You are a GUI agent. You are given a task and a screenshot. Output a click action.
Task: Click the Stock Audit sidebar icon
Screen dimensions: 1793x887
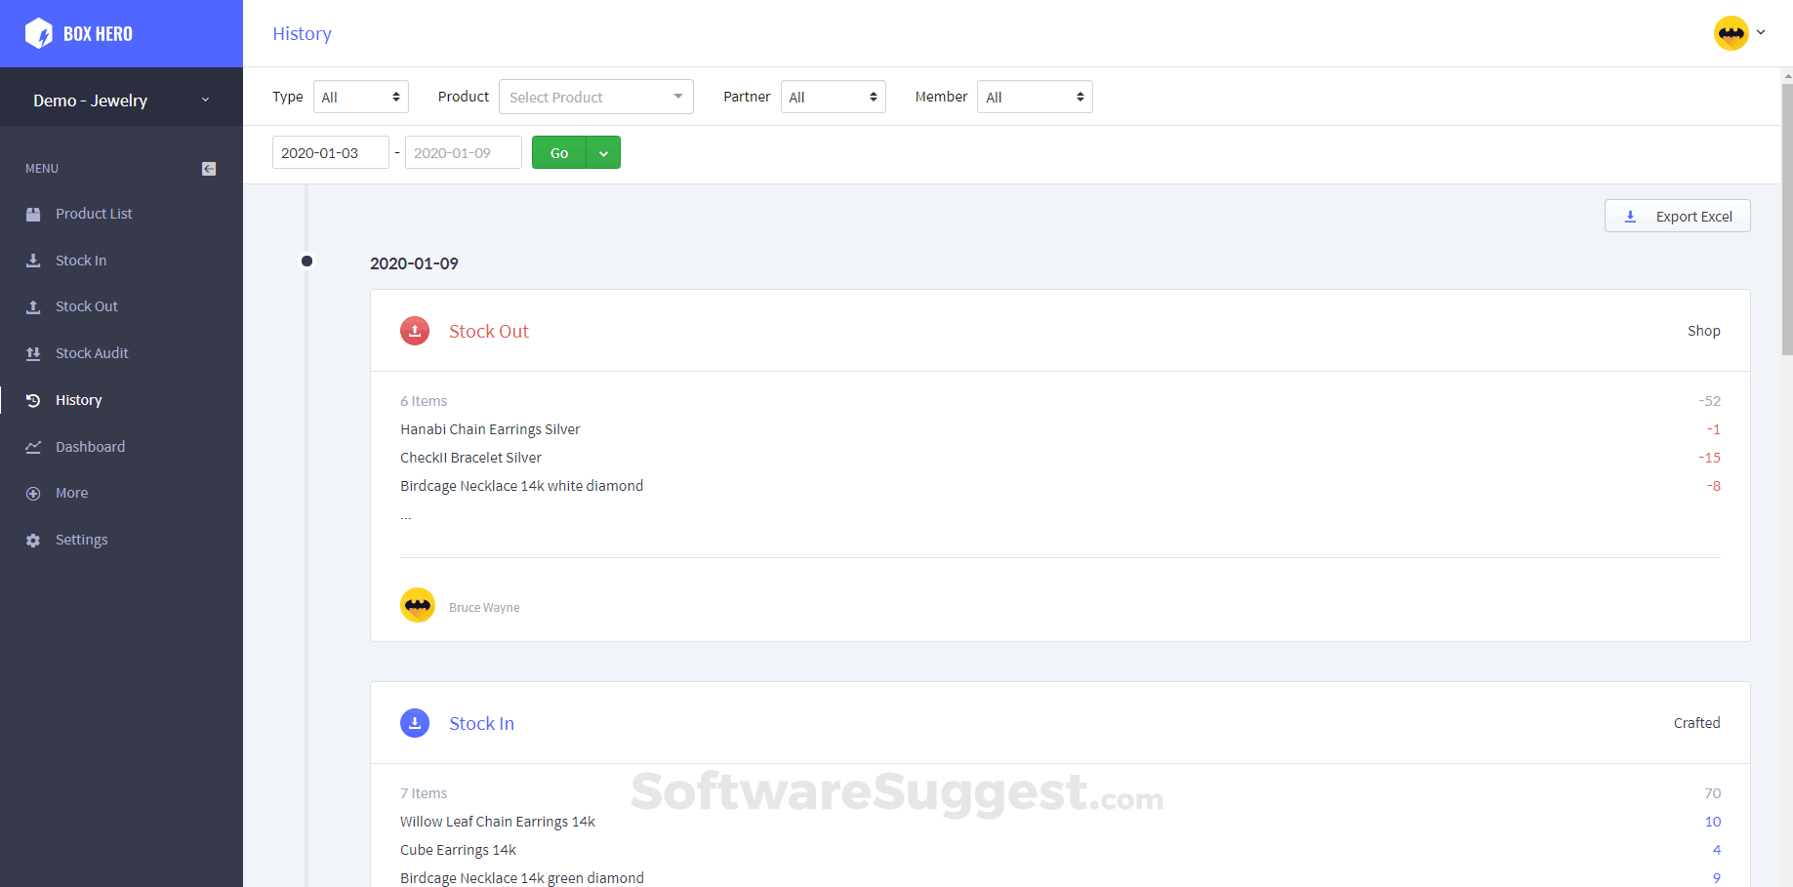pyautogui.click(x=33, y=353)
